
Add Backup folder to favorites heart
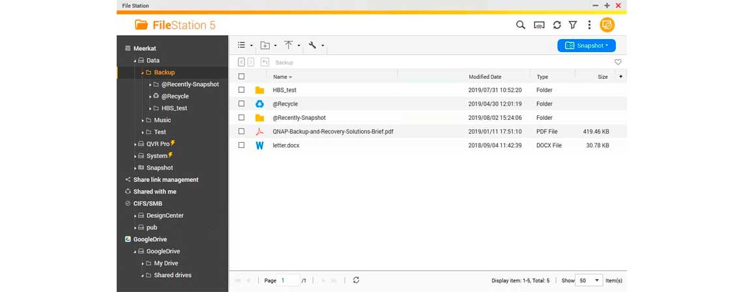(x=618, y=63)
